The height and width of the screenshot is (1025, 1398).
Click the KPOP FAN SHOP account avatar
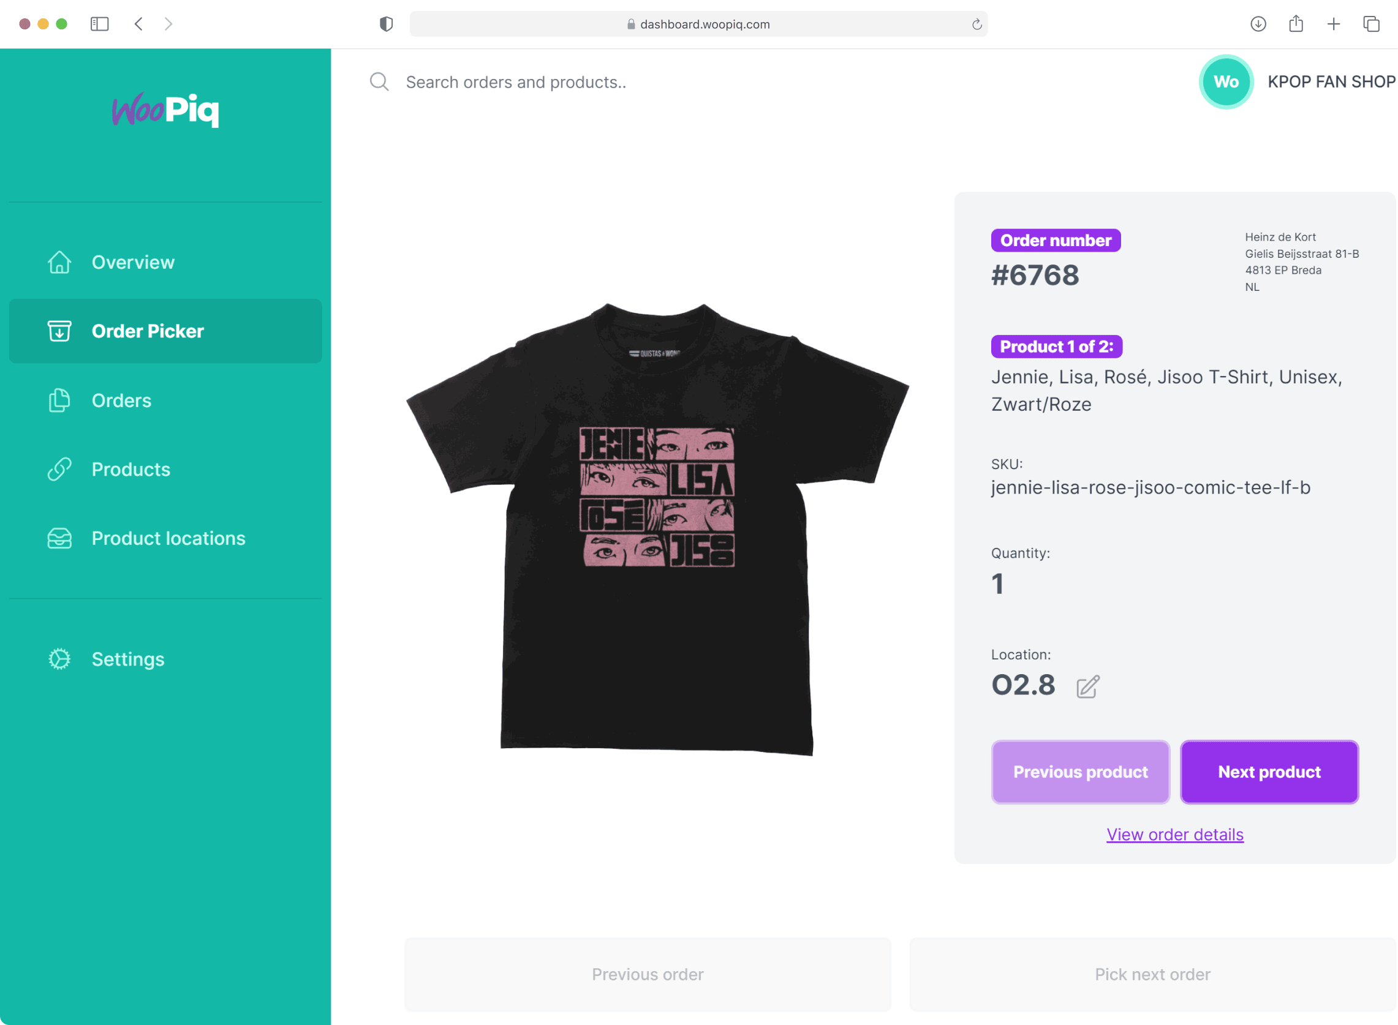pos(1223,81)
